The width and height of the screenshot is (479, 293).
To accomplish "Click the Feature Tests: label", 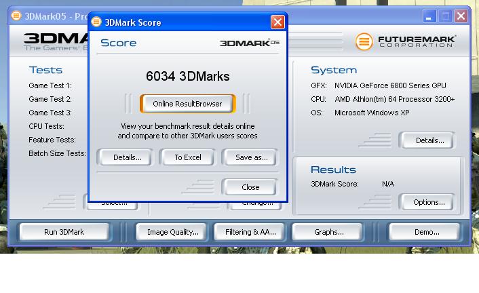I will [x=52, y=140].
